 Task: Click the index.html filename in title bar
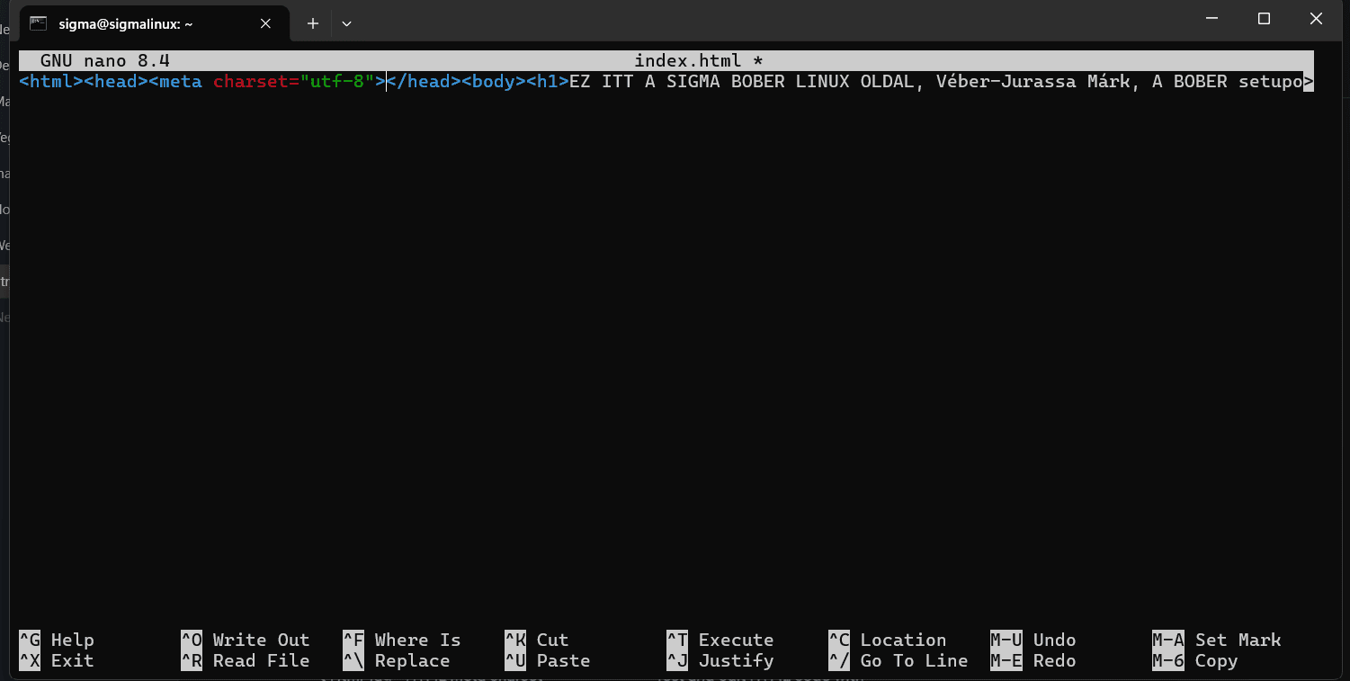688,60
